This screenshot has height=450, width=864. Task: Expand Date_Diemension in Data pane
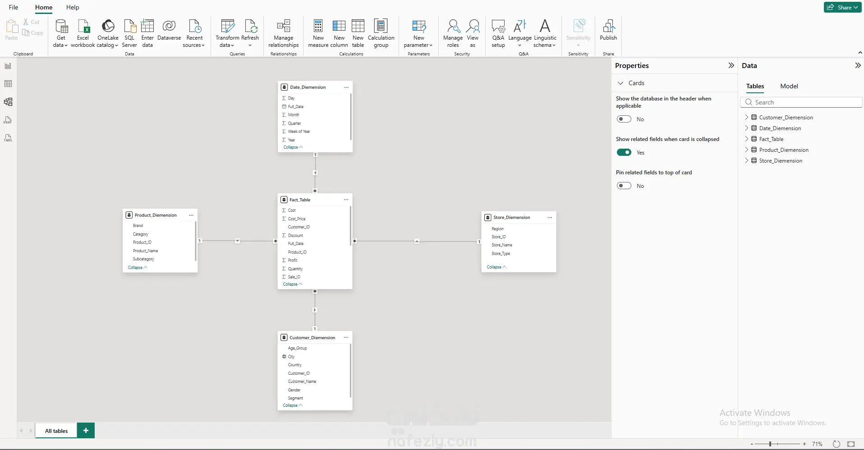click(747, 128)
